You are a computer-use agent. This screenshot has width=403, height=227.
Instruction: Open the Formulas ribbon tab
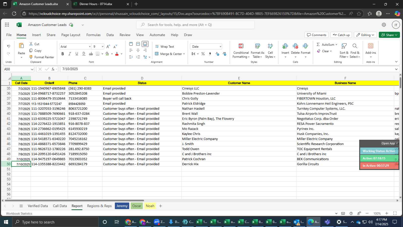pos(93,35)
